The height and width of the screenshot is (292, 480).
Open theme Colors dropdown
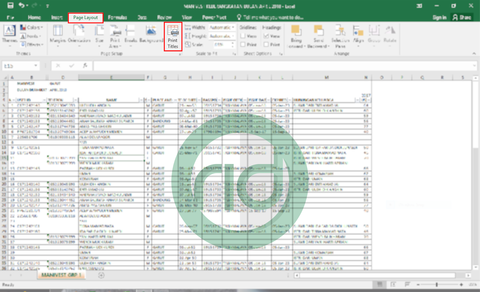(x=32, y=27)
